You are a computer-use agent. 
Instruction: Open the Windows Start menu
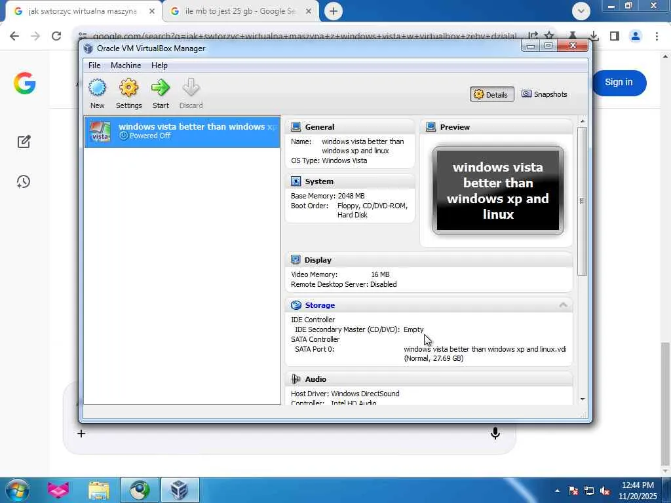coord(17,490)
